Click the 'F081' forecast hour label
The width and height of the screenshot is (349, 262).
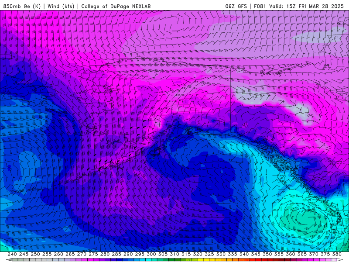click(x=260, y=6)
